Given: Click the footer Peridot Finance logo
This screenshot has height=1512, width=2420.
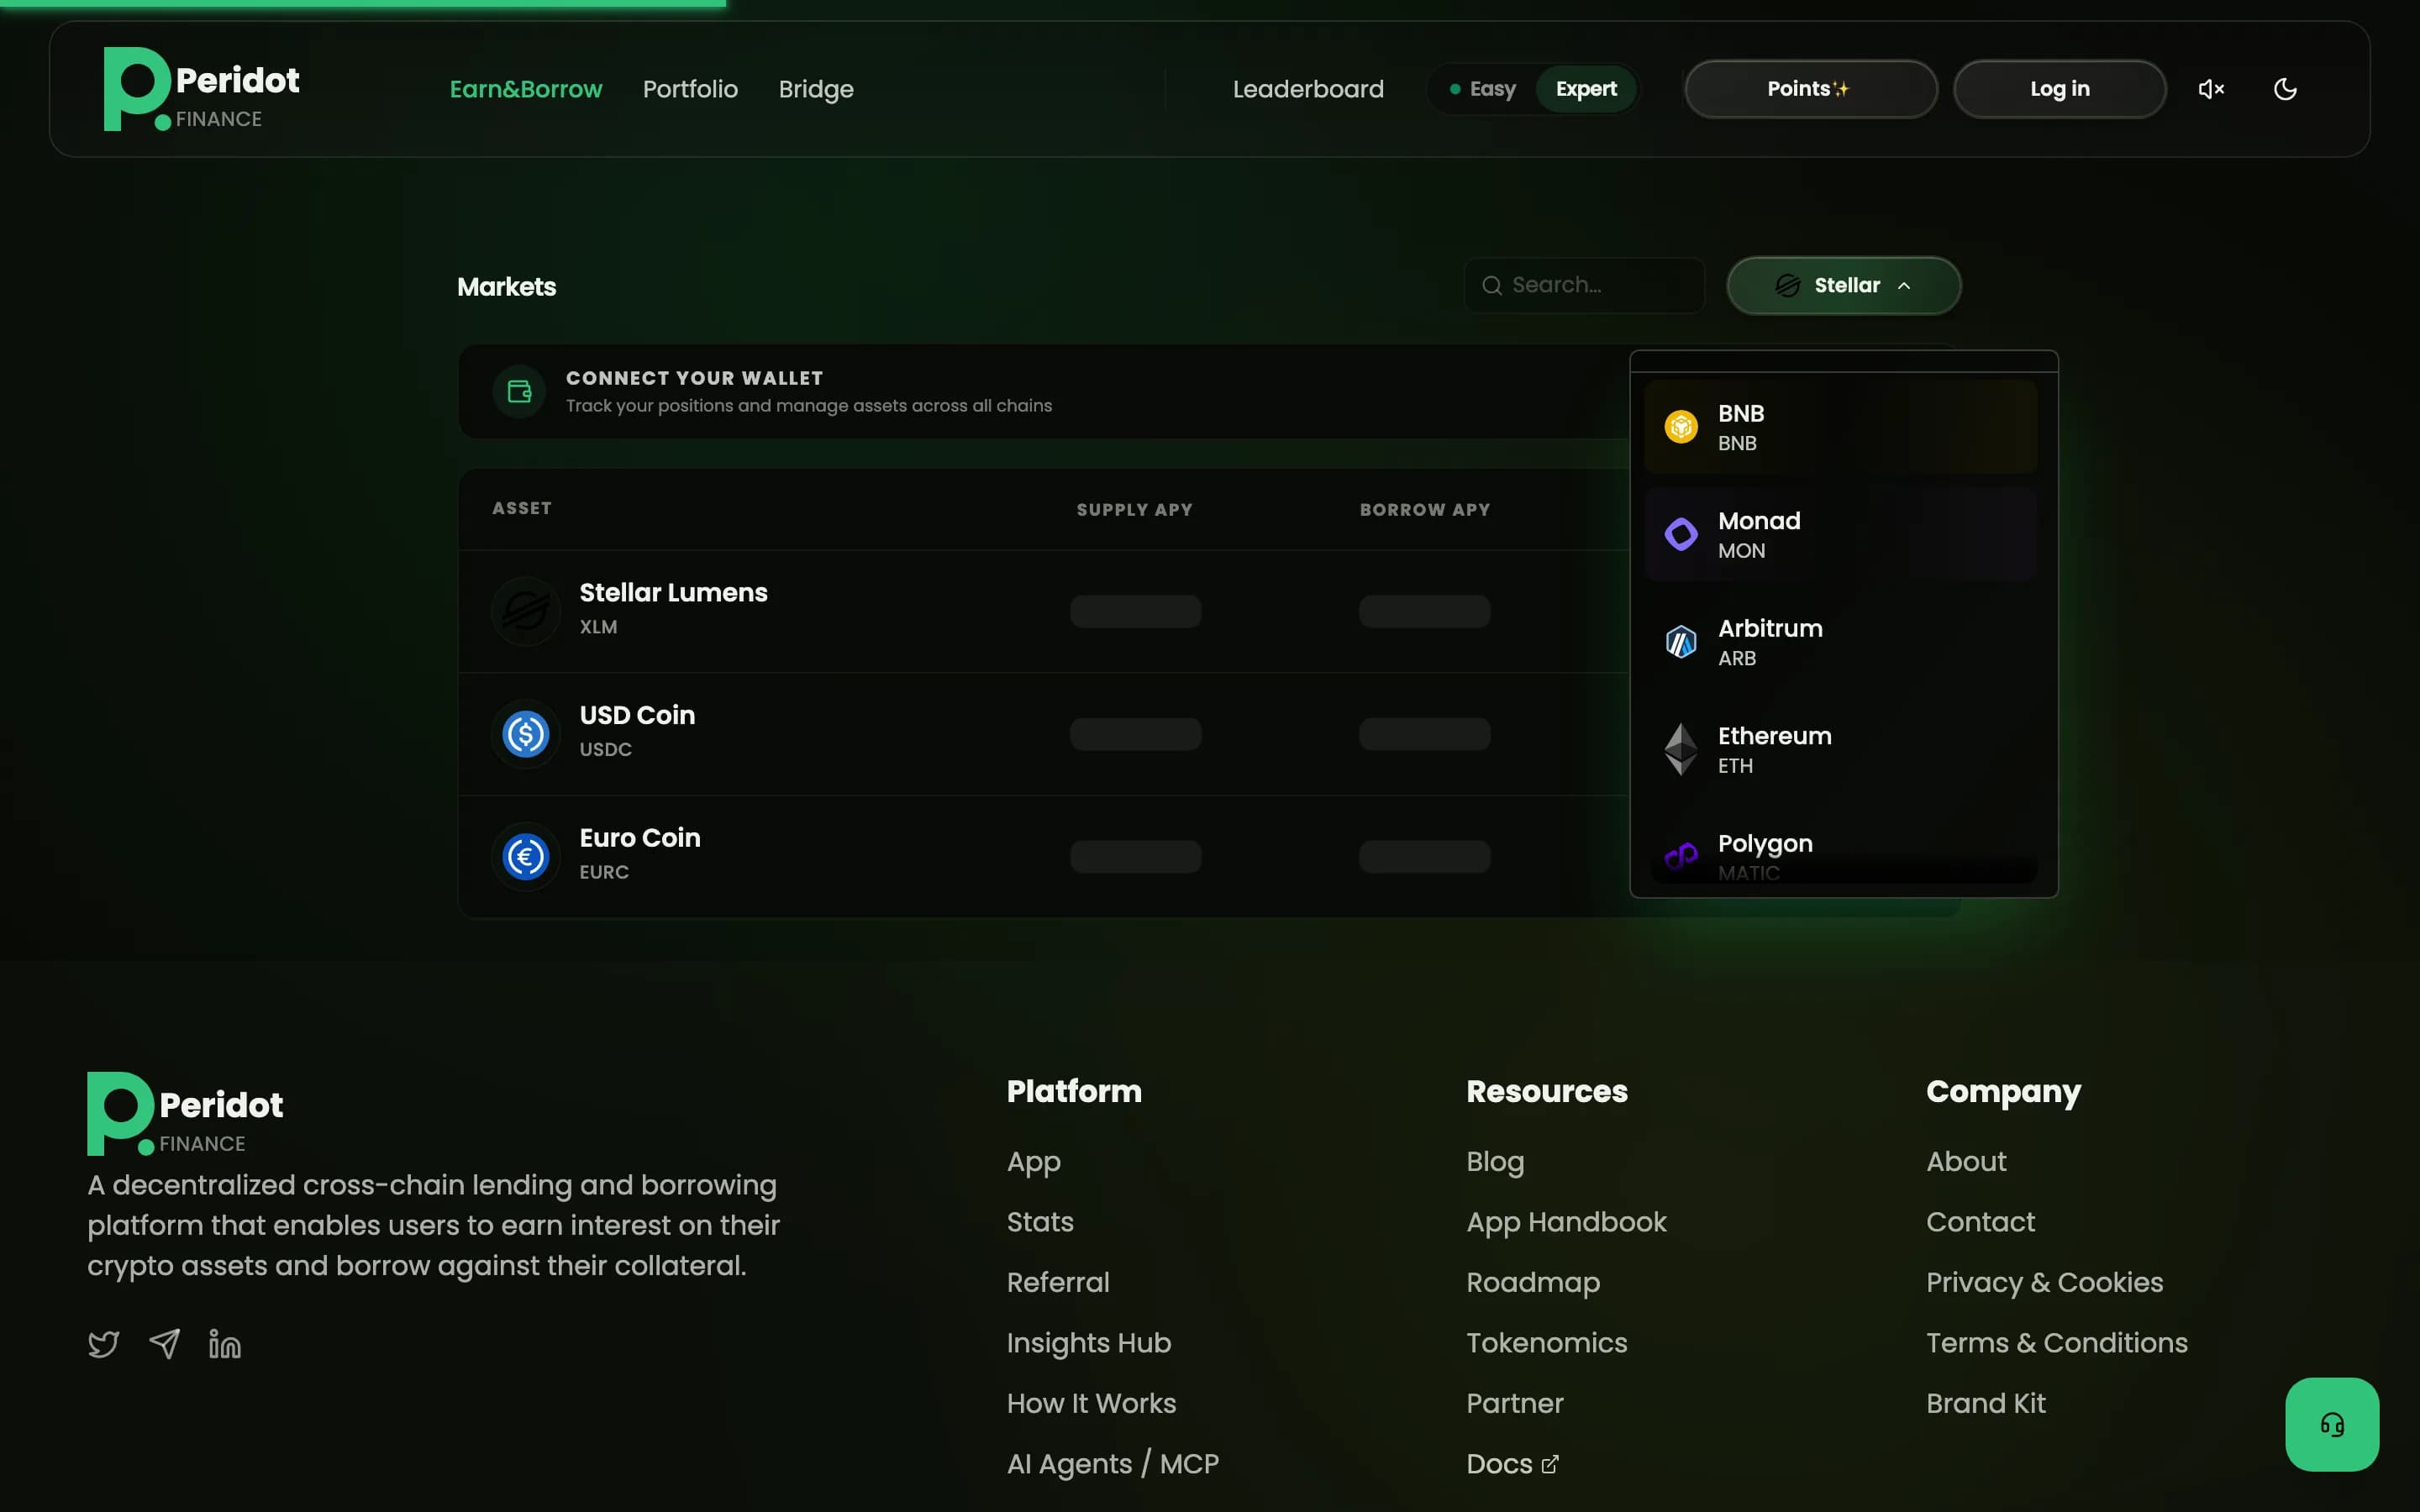Looking at the screenshot, I should tap(185, 1114).
